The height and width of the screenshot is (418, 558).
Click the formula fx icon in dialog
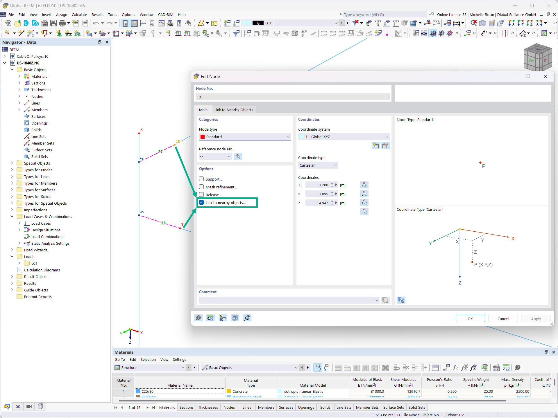tap(247, 318)
